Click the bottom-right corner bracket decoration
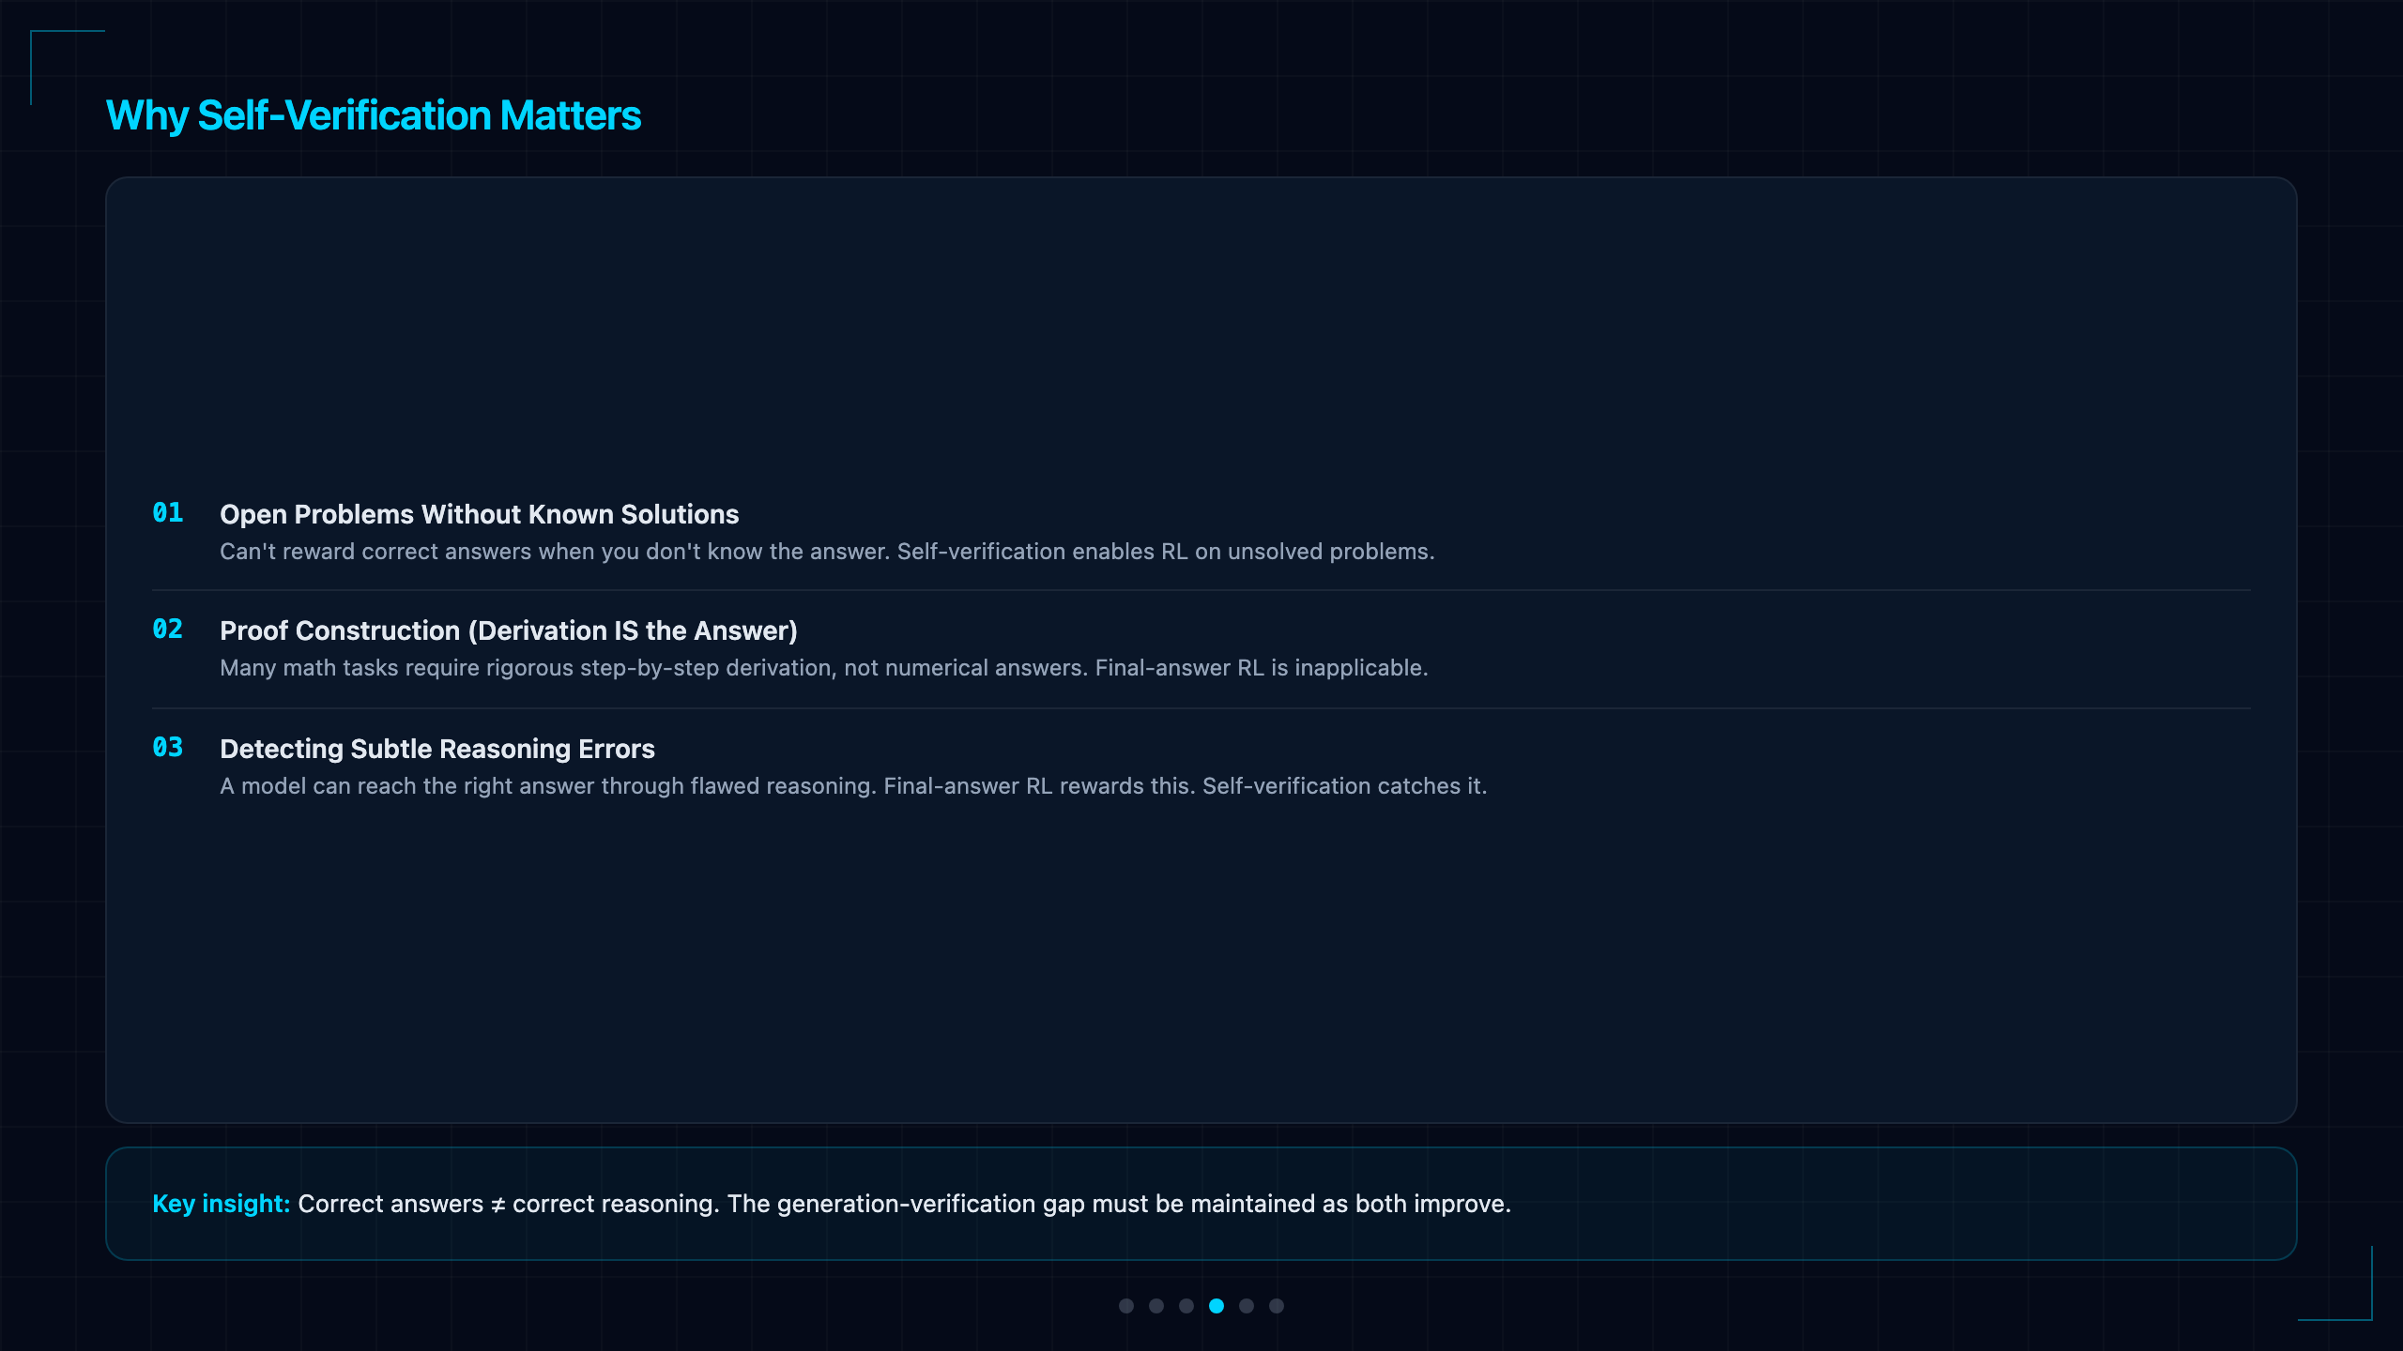Screen dimensions: 2403x1351 [2335, 1283]
